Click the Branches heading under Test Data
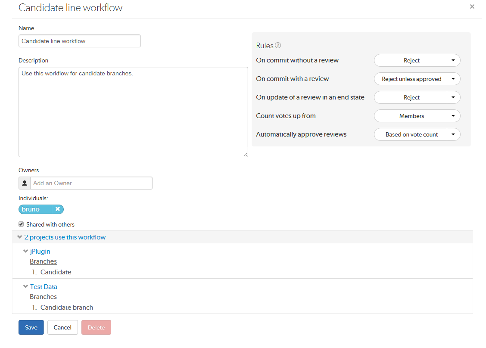486x348 pixels. click(x=44, y=297)
